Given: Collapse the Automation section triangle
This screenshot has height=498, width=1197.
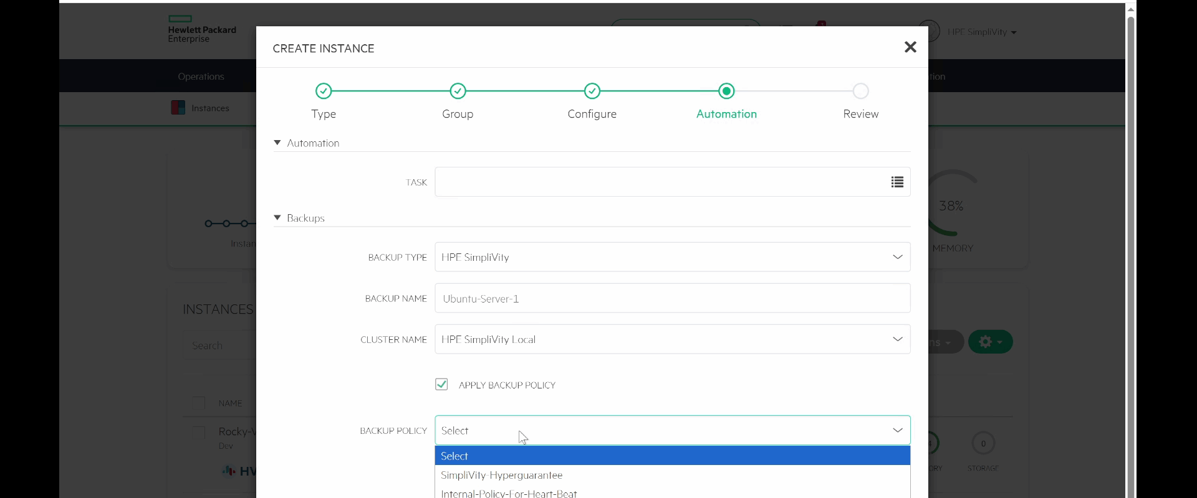Looking at the screenshot, I should coord(277,143).
